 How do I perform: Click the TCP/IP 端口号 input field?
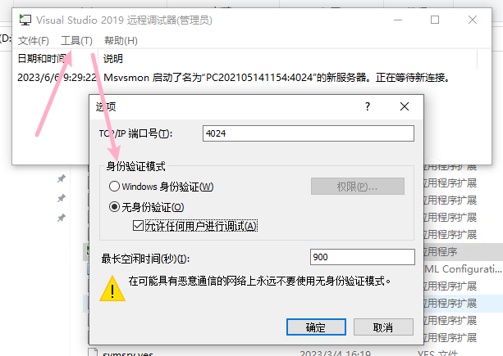[x=309, y=133]
